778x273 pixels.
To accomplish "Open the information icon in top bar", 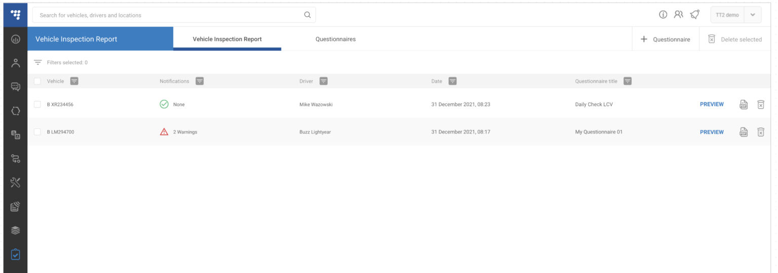I will [663, 15].
